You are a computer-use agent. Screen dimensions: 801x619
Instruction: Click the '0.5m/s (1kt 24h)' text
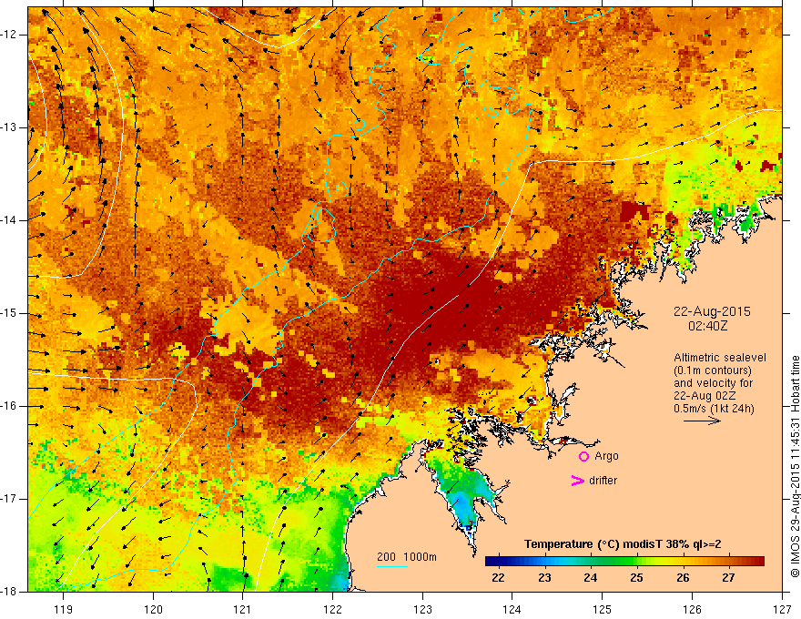tap(714, 409)
